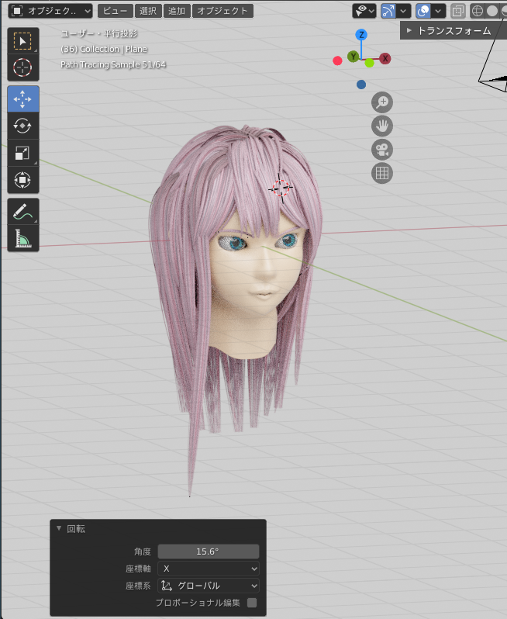
Task: Toggle X-Ray mode
Action: pyautogui.click(x=457, y=11)
